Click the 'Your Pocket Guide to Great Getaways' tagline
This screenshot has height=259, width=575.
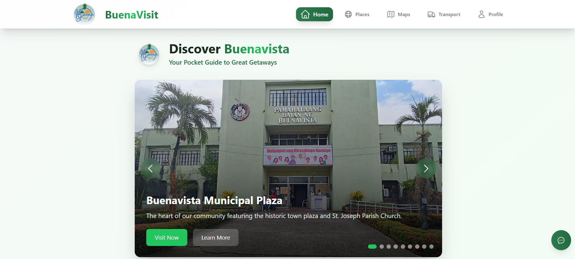click(223, 62)
